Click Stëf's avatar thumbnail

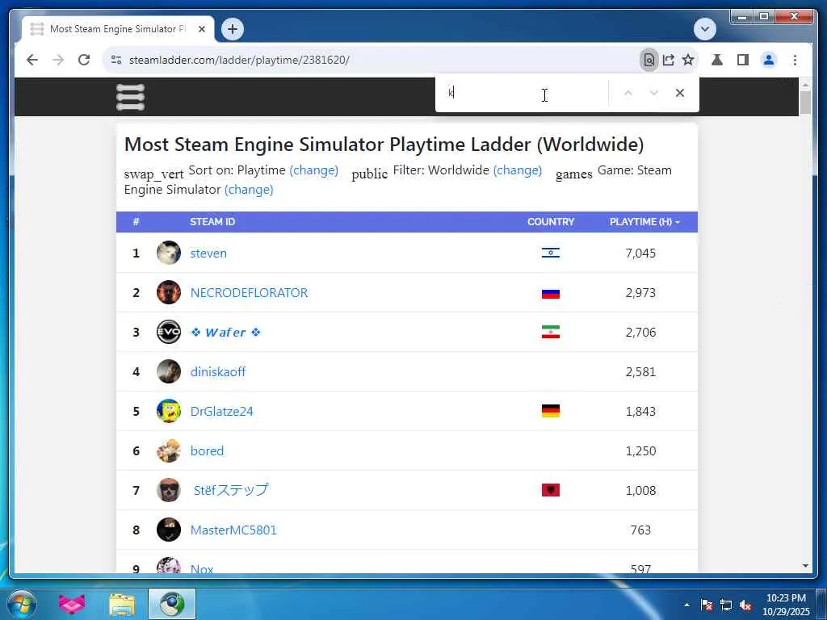[x=169, y=490]
